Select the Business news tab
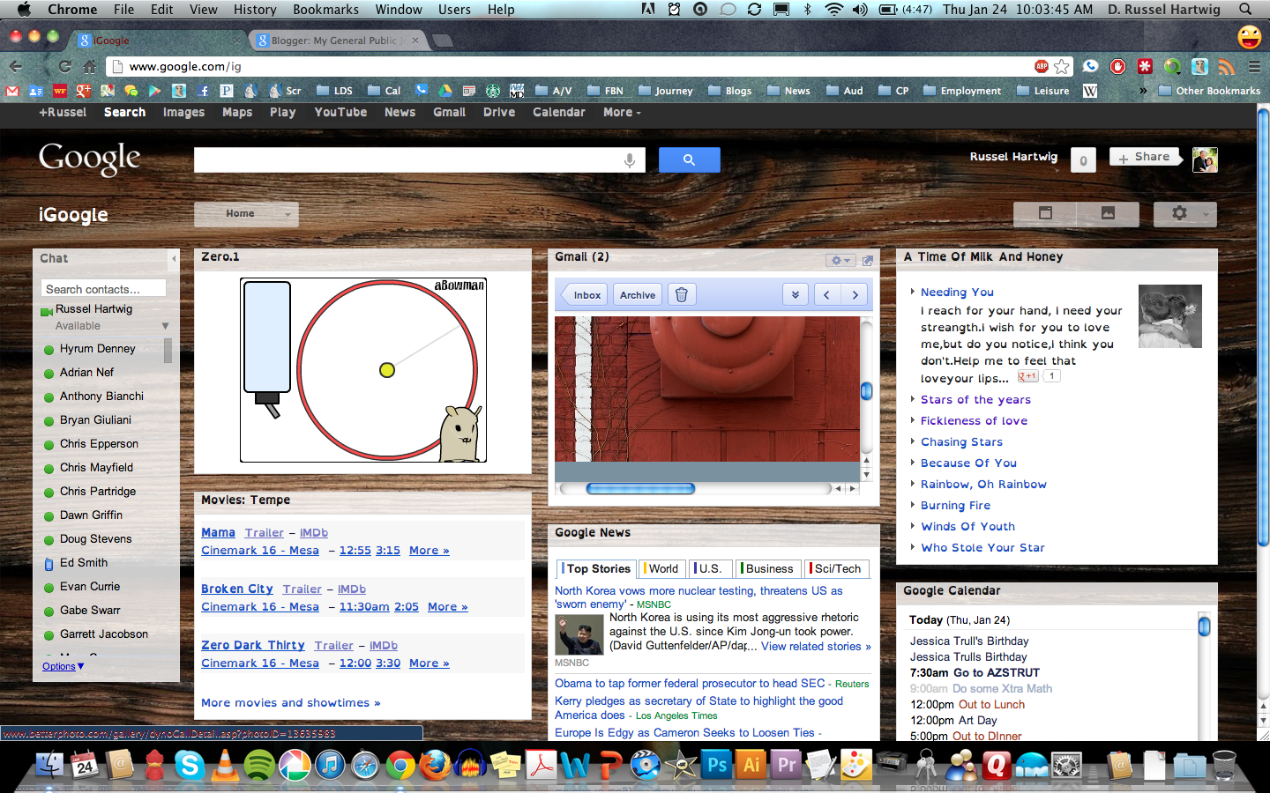 point(767,569)
